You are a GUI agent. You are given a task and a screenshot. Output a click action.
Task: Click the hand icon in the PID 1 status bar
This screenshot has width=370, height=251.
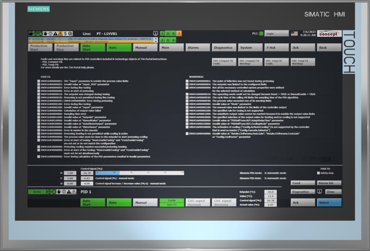(59, 192)
